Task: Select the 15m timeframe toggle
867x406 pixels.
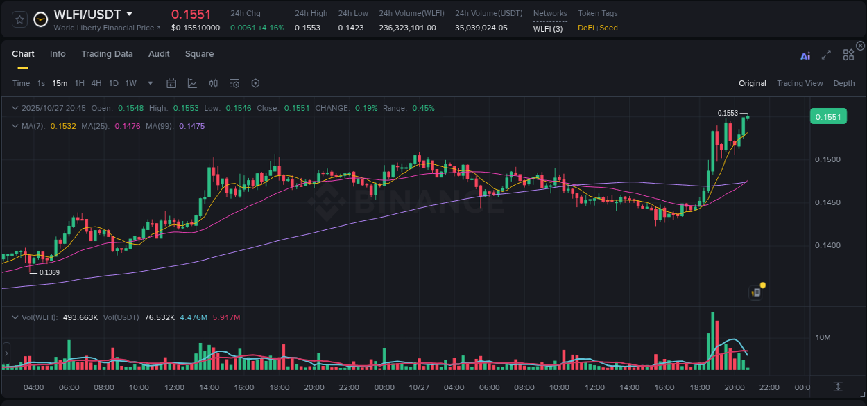Action: pyautogui.click(x=59, y=83)
